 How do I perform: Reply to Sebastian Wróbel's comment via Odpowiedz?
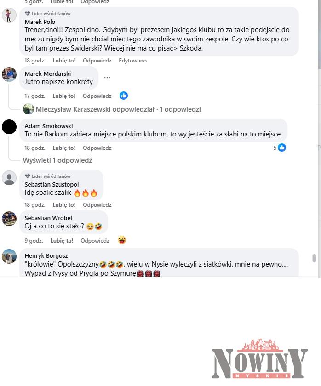95,240
